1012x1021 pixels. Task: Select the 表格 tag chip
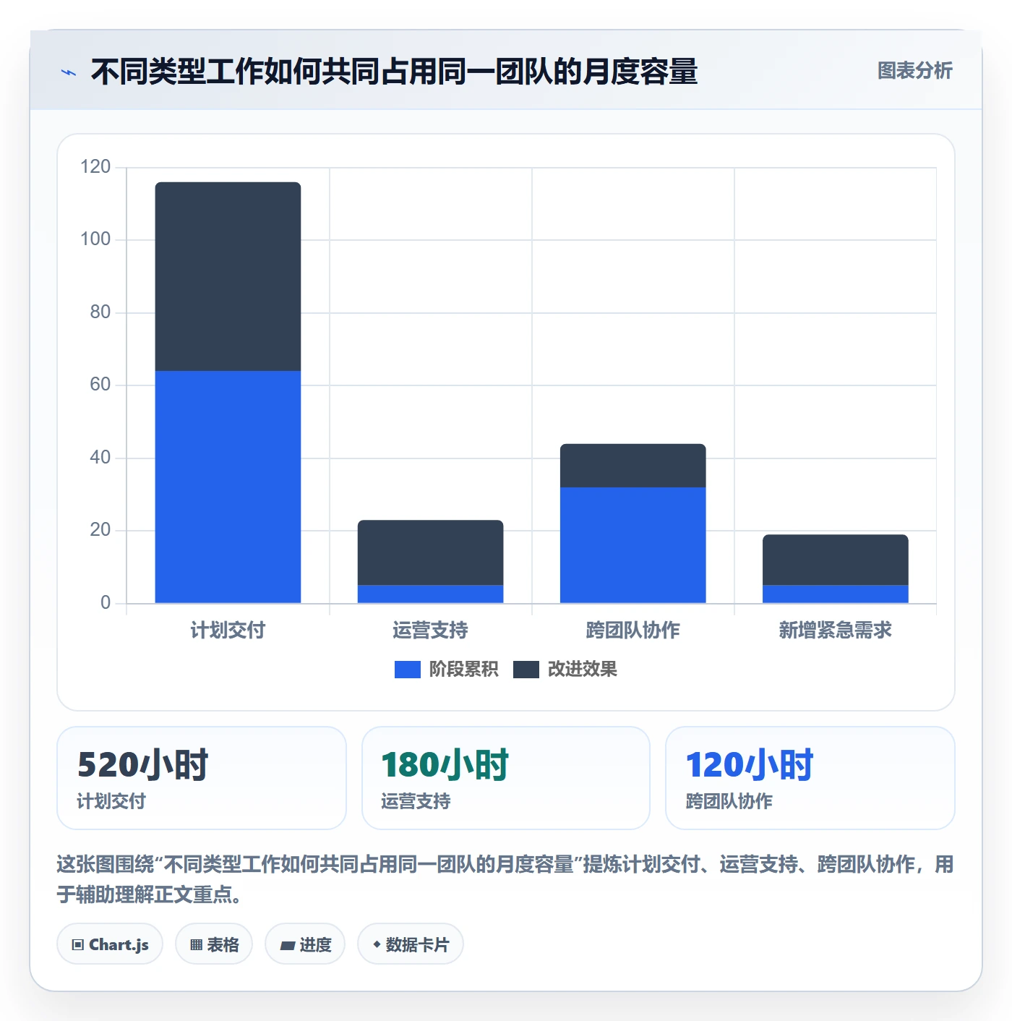[214, 944]
